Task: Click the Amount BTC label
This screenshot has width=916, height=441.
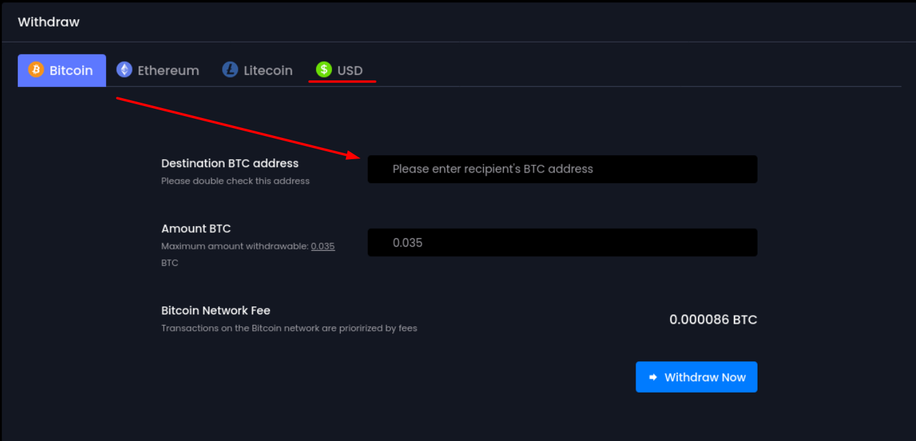Action: (x=196, y=229)
